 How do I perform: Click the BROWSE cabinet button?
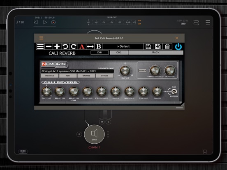[x=86, y=76]
